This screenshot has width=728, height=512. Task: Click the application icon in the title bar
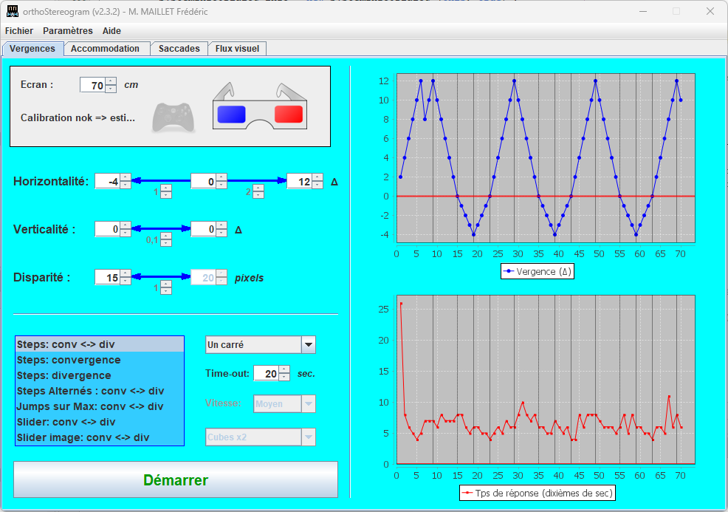12,11
